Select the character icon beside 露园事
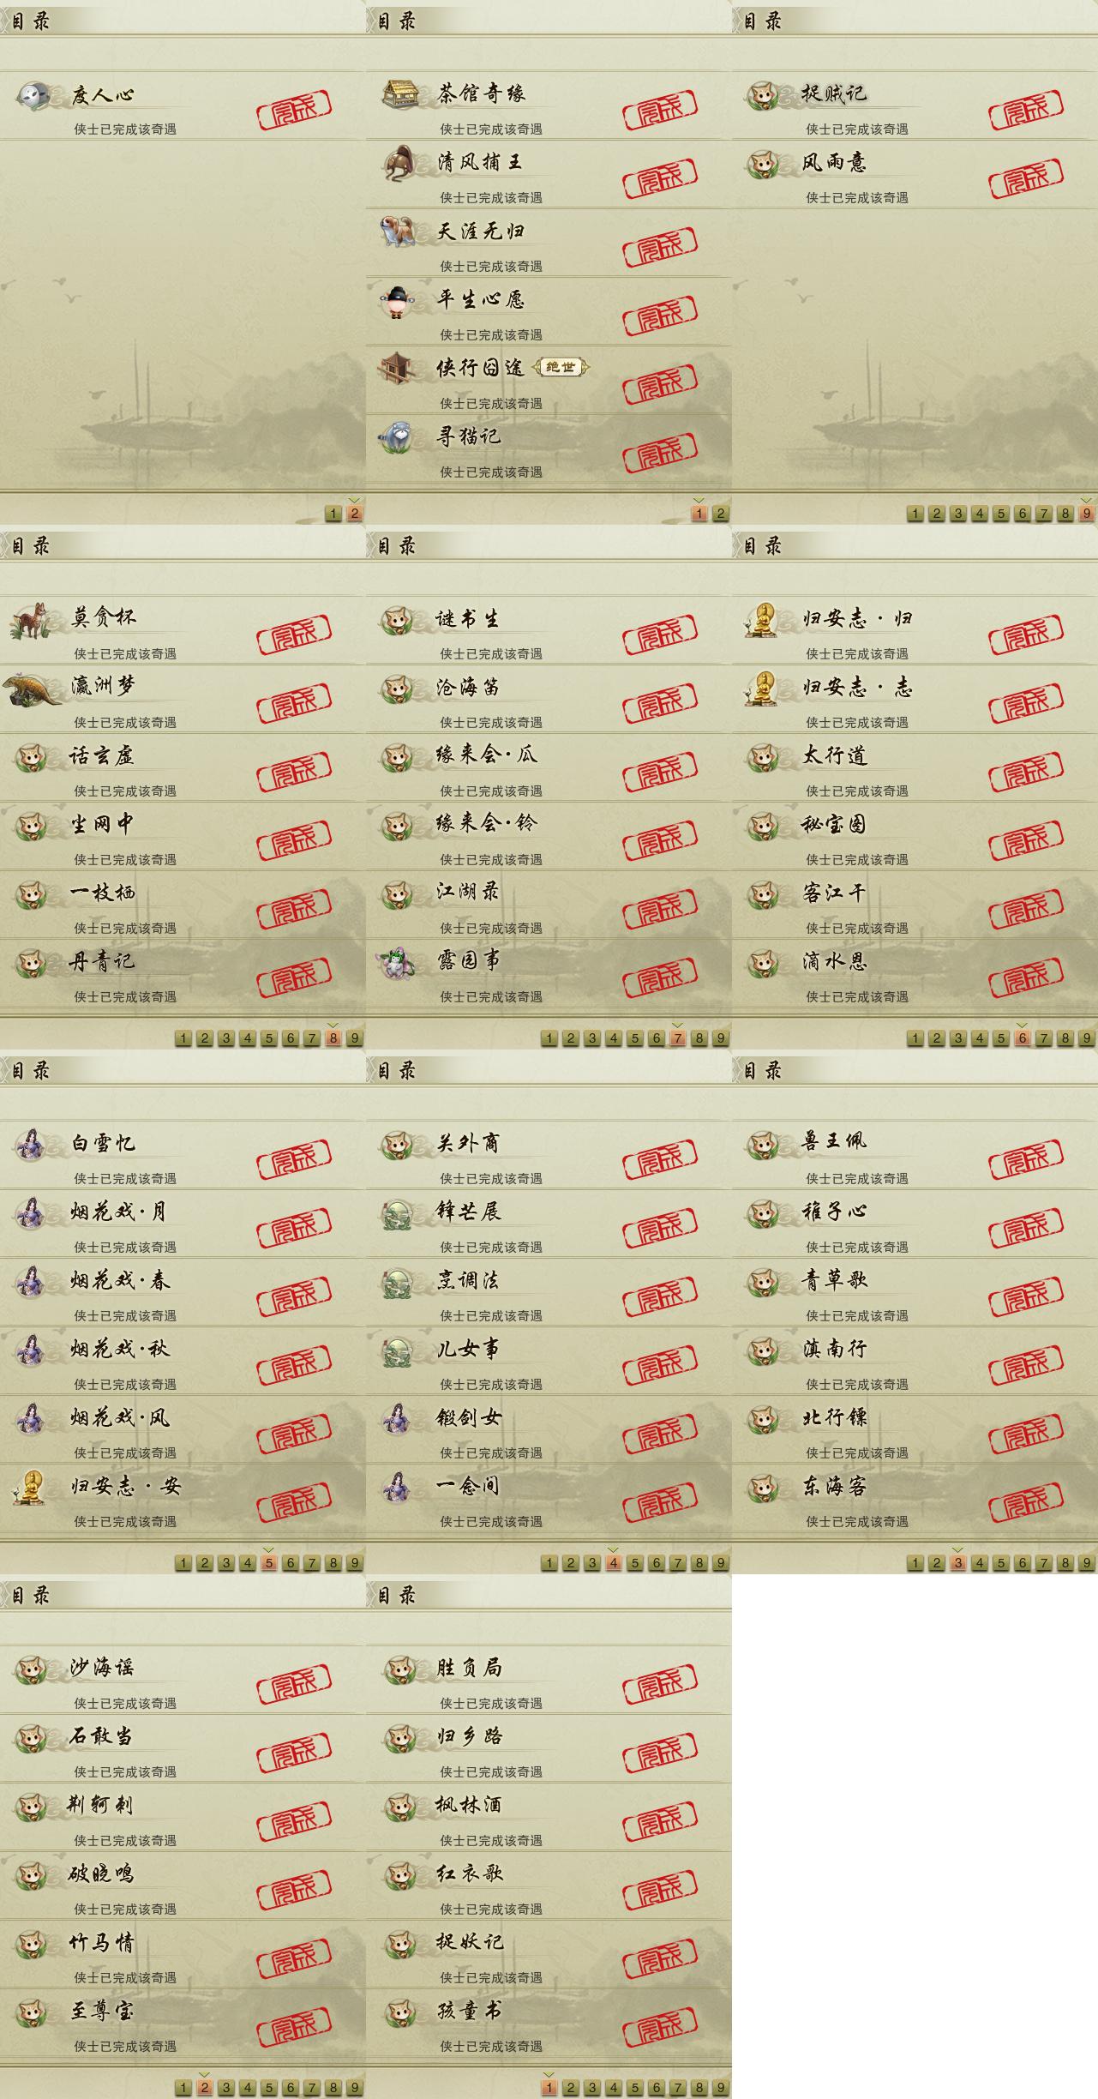 [x=398, y=962]
